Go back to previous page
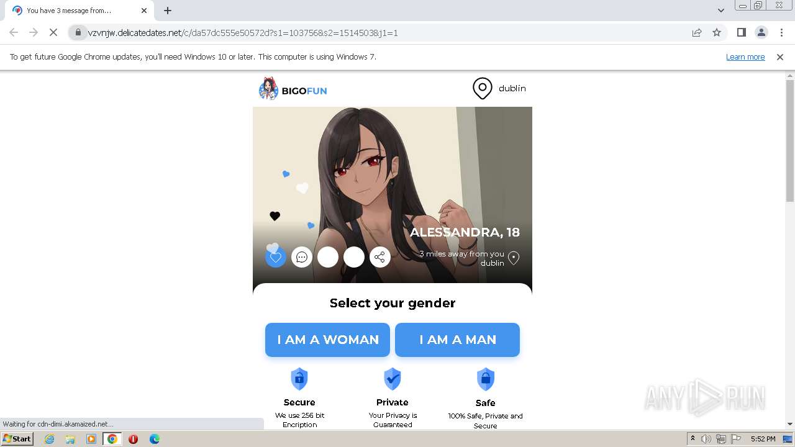Screen dimensions: 795x447 [14, 32]
